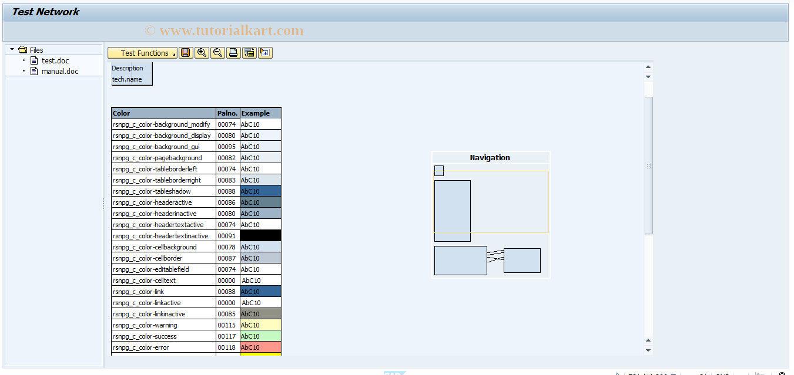The image size is (794, 375).
Task: Click the manual.doc document icon
Action: (34, 71)
